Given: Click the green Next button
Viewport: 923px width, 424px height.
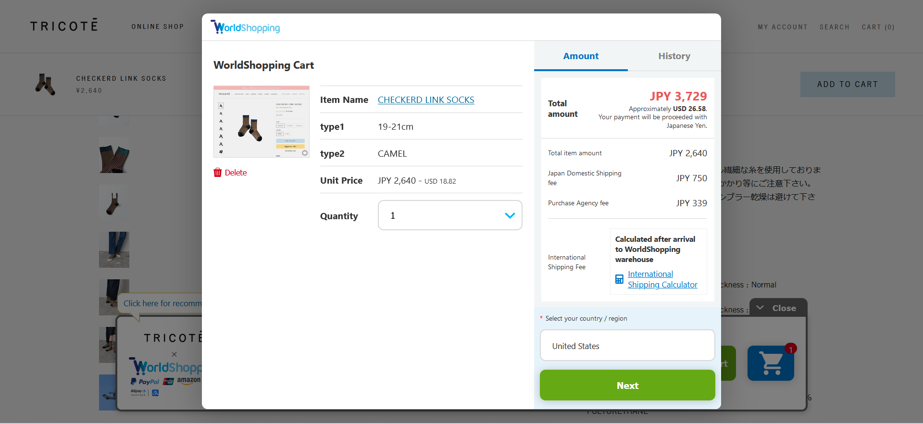Looking at the screenshot, I should point(627,385).
